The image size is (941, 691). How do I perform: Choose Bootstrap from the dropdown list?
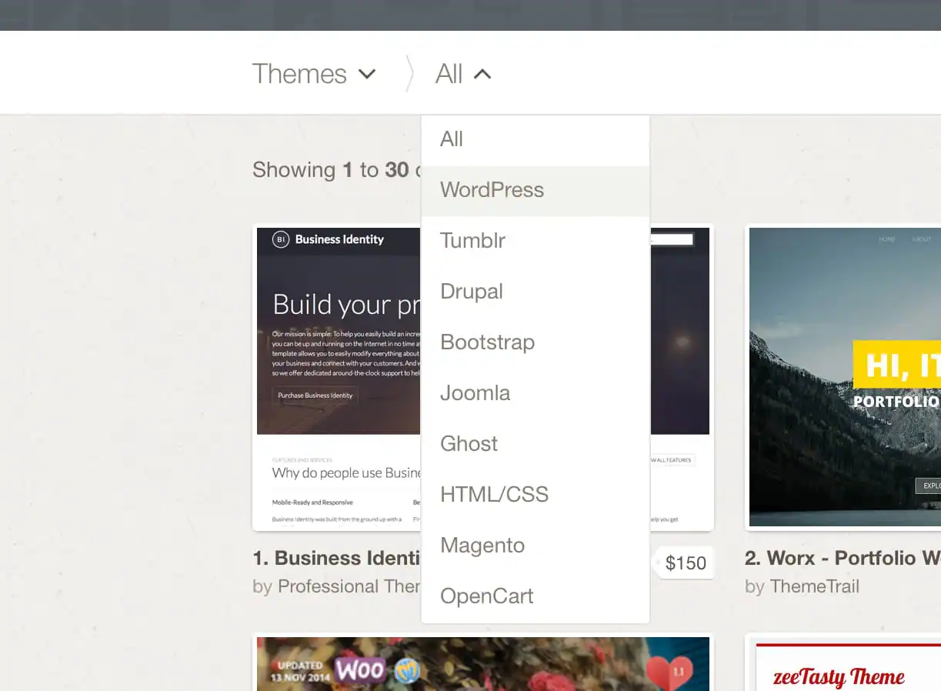point(536,342)
